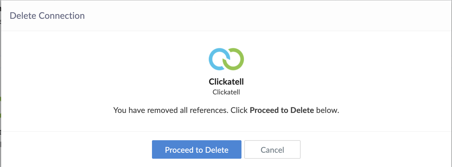The height and width of the screenshot is (167, 452).
Task: Click the word Delete in the dialog title
Action: point(23,16)
